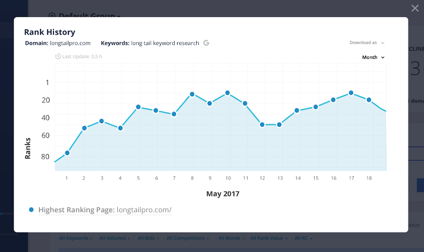Screen dimensions: 424x252
Task: Click the data point for May 16
Action: (333, 100)
